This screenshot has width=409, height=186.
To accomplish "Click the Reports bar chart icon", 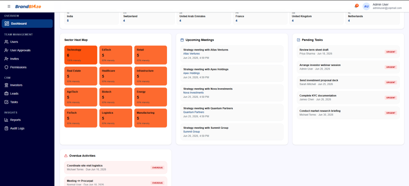I will tap(6, 120).
